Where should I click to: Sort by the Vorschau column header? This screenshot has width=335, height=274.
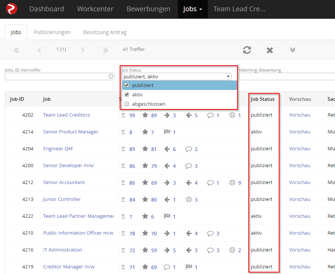(x=300, y=99)
